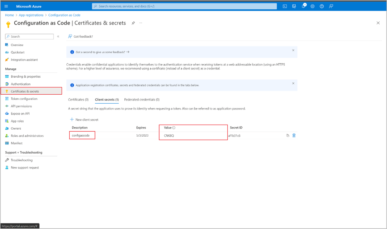Click Got feedback? button
The image size is (387, 229).
click(x=81, y=36)
